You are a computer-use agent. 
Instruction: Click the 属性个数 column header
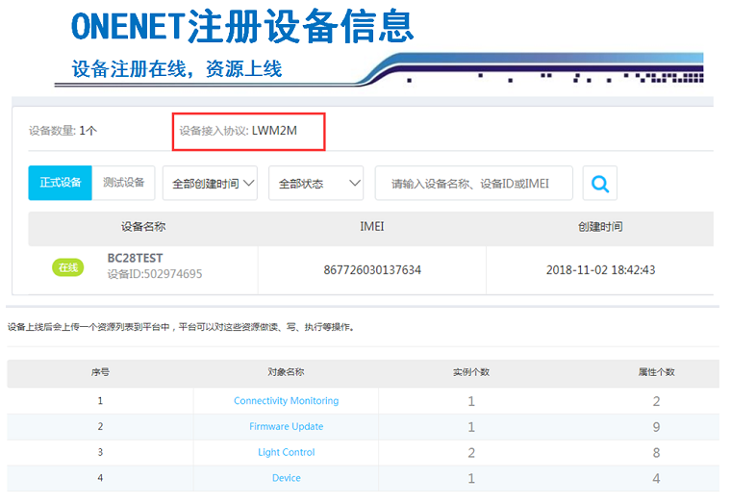[656, 372]
